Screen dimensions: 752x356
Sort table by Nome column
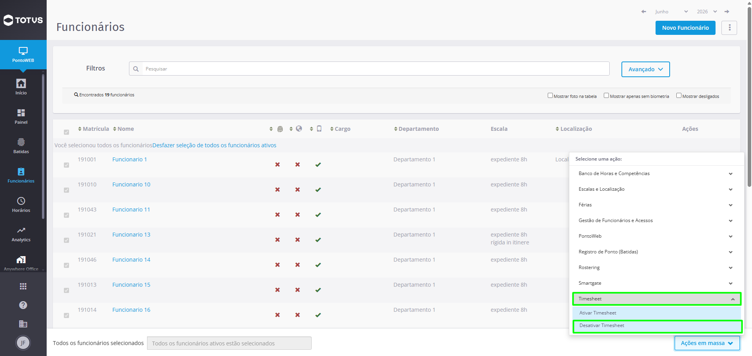pos(123,129)
